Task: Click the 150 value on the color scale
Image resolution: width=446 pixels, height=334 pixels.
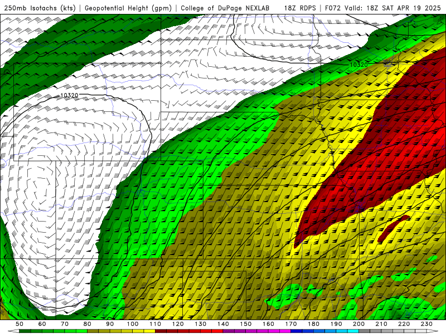Action: point(246,324)
